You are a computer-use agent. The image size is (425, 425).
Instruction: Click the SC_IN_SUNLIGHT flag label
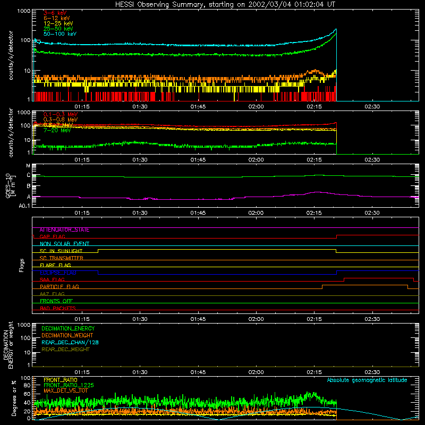[61, 251]
